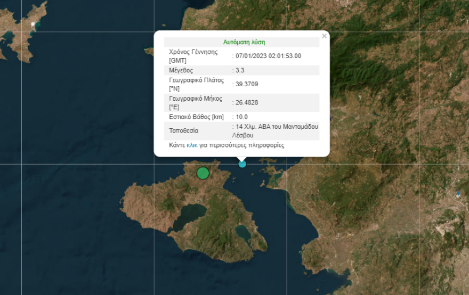
Task: Select the 'Γεωγραφικό Μήκος [°E]' label
Action: [196, 103]
